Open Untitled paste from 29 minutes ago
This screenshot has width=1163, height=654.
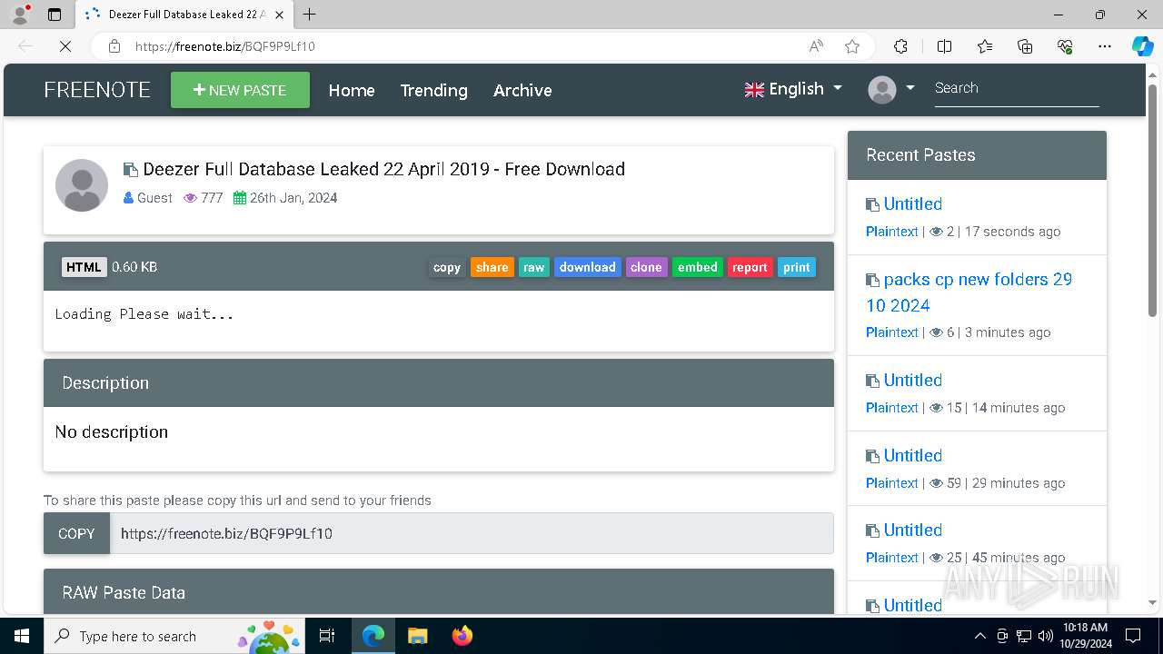913,456
